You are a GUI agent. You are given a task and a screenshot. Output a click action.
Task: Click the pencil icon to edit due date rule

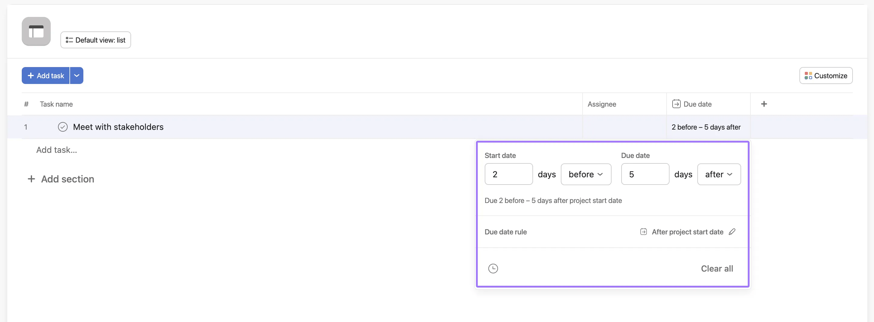pyautogui.click(x=732, y=232)
